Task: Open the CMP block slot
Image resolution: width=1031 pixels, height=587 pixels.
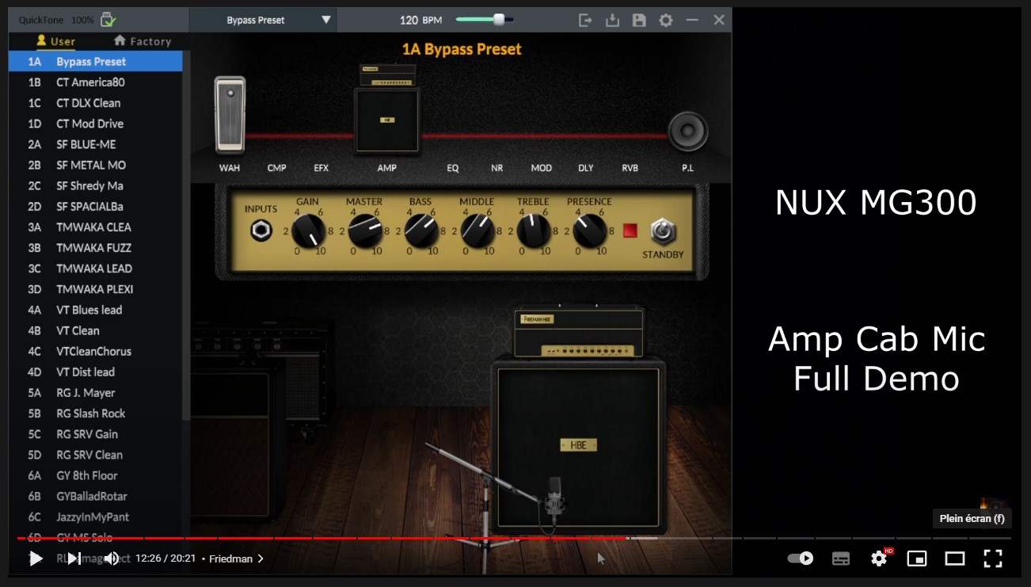Action: 276,168
